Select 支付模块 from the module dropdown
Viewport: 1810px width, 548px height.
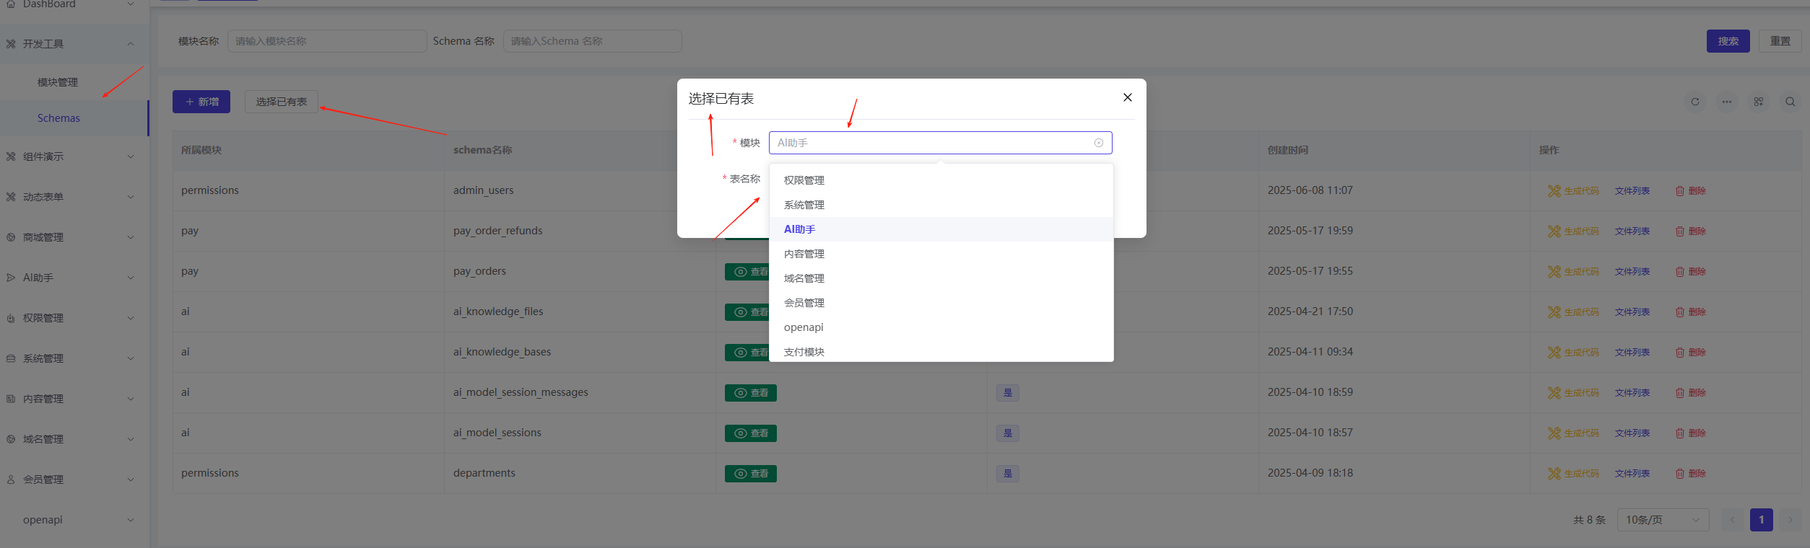click(x=941, y=352)
